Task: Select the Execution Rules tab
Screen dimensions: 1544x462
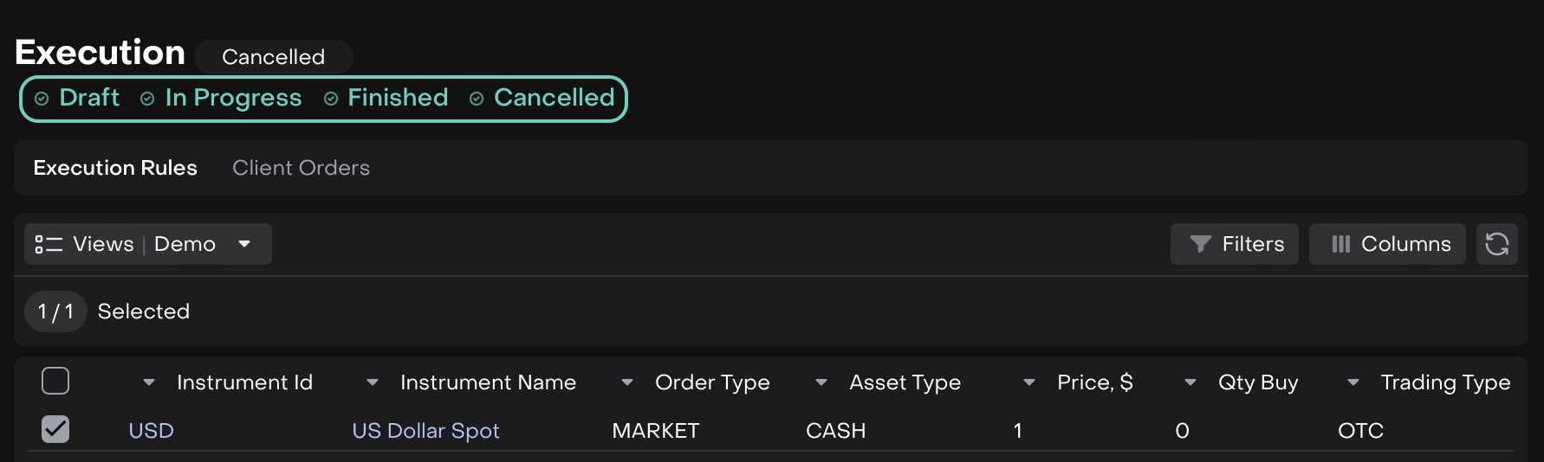Action: [x=115, y=168]
